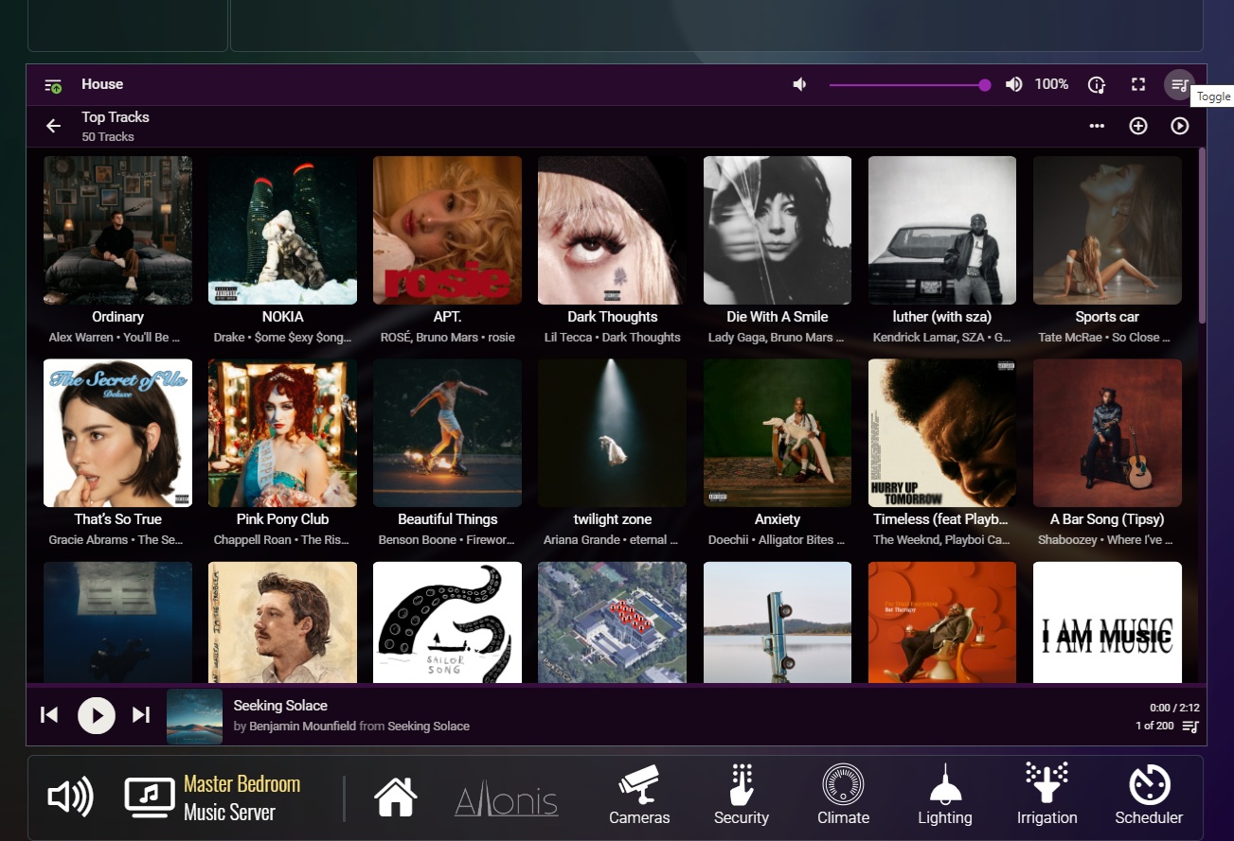The height and width of the screenshot is (841, 1234).
Task: Switch the music player to fullscreen
Action: coord(1138,84)
